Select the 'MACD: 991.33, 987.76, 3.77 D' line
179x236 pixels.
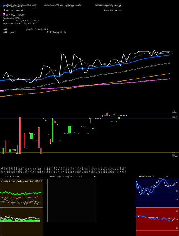click(x=19, y=24)
